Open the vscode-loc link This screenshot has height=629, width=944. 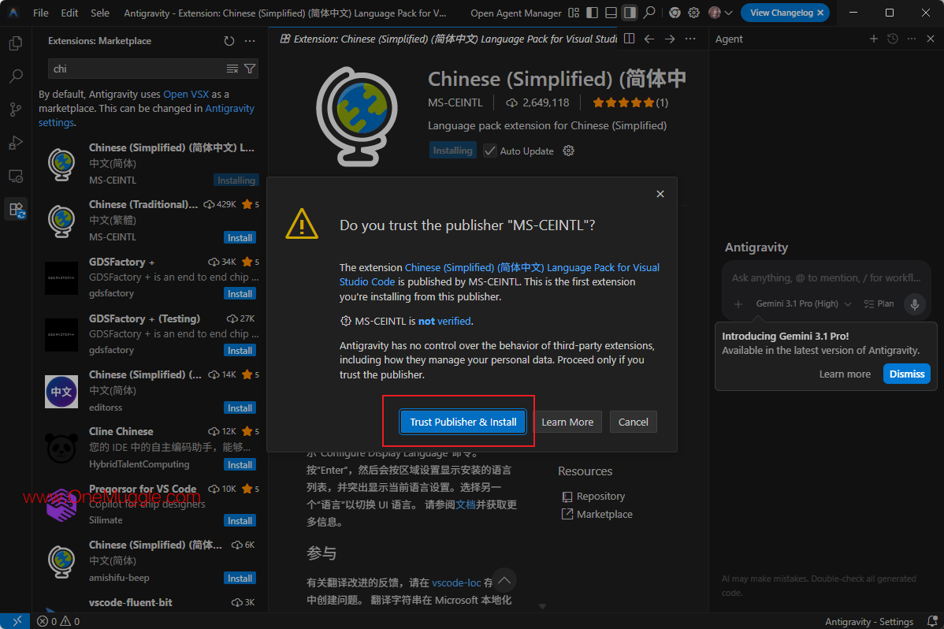pos(456,582)
